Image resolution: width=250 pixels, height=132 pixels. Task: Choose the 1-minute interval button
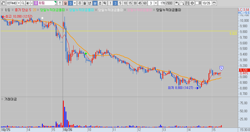coord(110,3)
